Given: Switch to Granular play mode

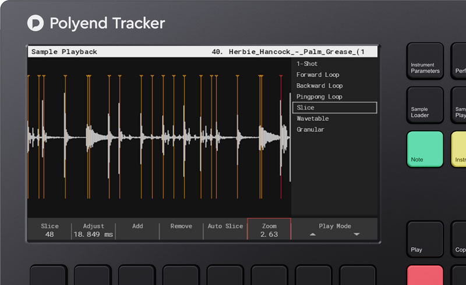Looking at the screenshot, I should tap(310, 130).
